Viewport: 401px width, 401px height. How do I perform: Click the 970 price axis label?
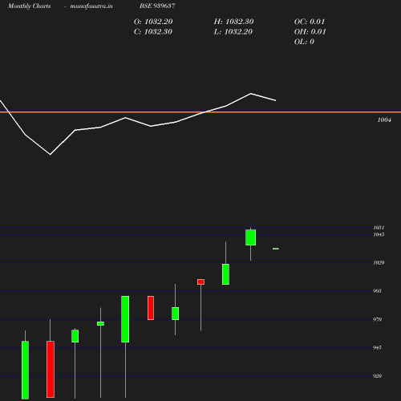pyautogui.click(x=377, y=319)
